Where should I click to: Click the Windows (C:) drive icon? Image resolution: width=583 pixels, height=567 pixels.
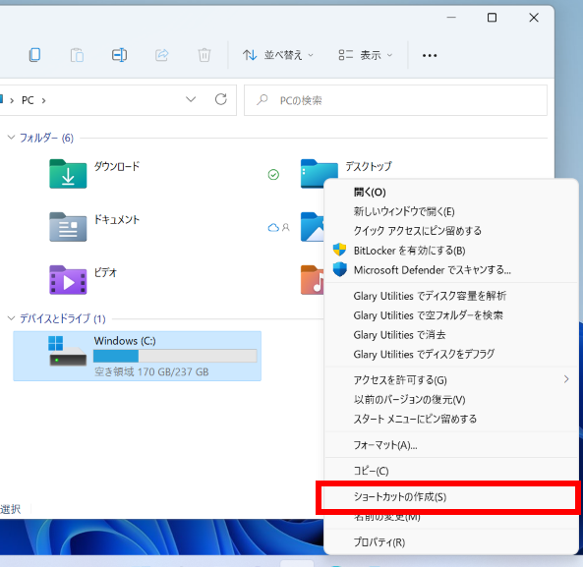tap(67, 351)
